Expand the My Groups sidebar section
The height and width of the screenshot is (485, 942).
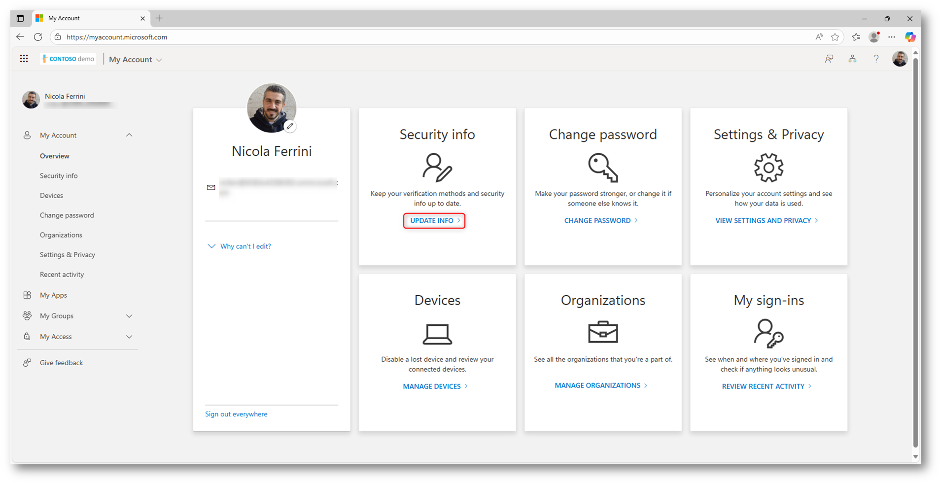point(129,316)
